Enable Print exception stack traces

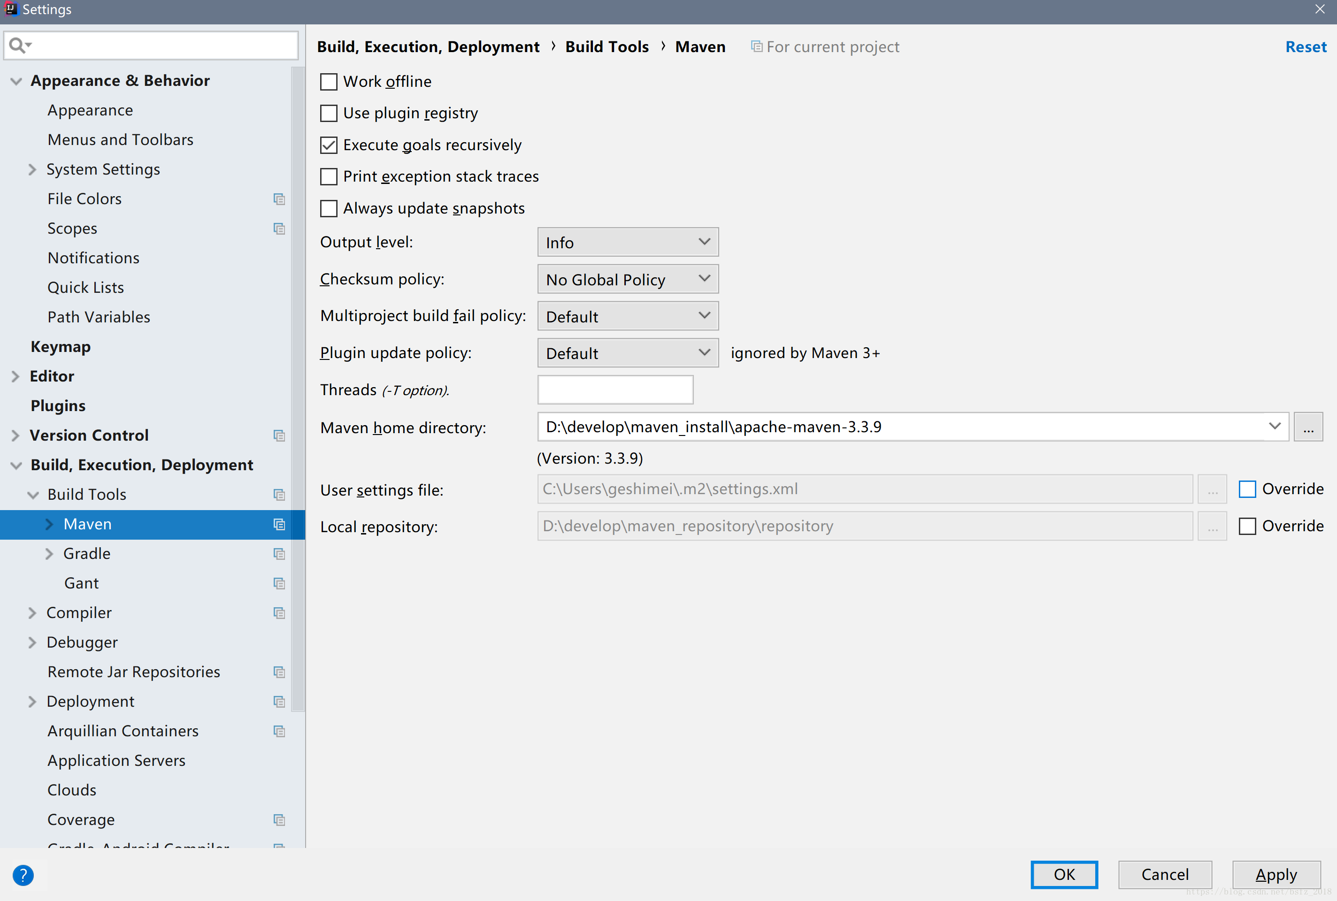[328, 176]
